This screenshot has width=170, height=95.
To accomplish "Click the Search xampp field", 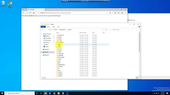I will click(124, 30).
